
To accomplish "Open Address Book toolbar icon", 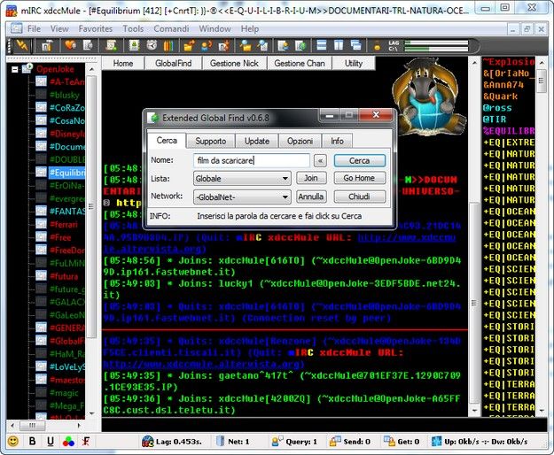I will click(134, 45).
